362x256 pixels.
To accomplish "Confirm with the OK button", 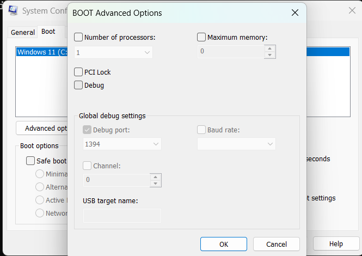I will click(224, 244).
